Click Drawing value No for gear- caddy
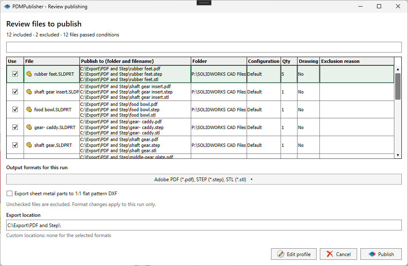Image resolution: width=408 pixels, height=266 pixels. (x=301, y=127)
